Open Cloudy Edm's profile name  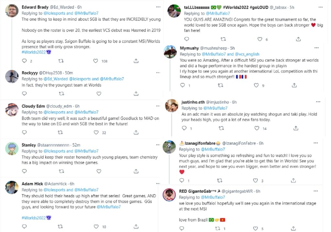[x=33, y=106]
